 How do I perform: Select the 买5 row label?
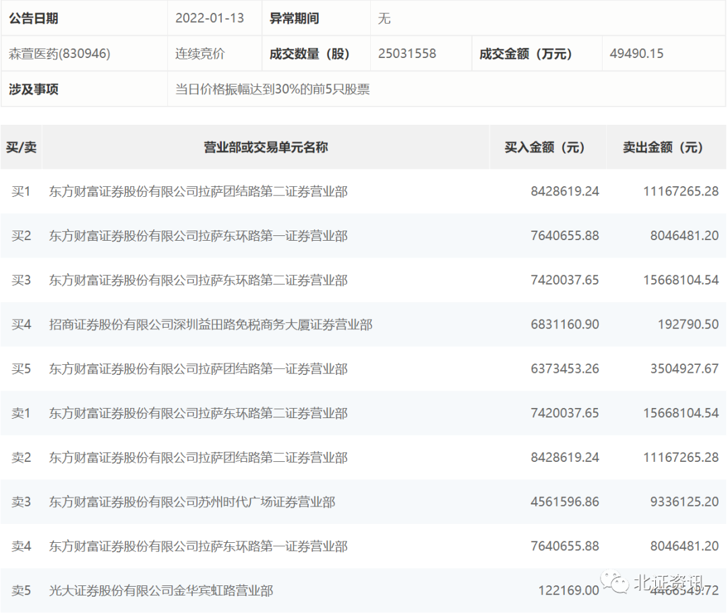tap(22, 369)
